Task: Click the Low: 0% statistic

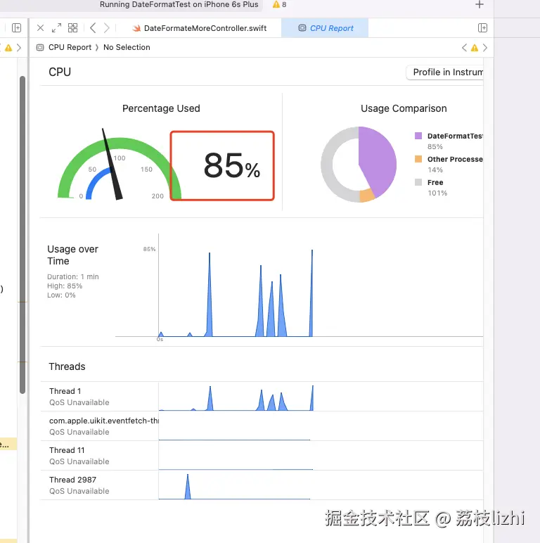Action: (61, 295)
